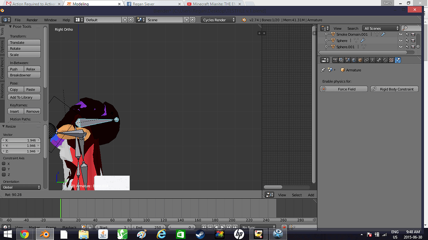Open the Render properties tab

335,60
